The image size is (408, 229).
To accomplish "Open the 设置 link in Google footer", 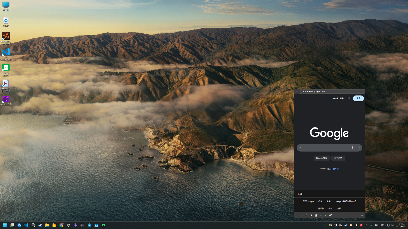I will pyautogui.click(x=339, y=209).
